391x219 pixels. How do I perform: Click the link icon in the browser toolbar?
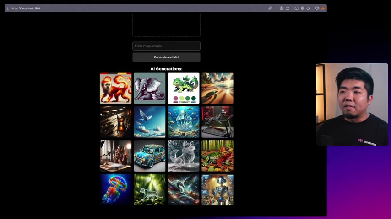[270, 8]
